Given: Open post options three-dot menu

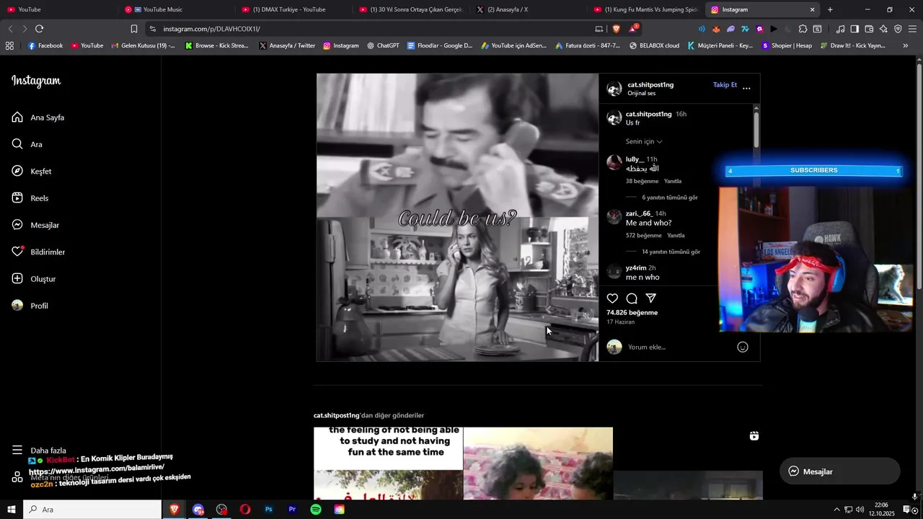Looking at the screenshot, I should [746, 88].
